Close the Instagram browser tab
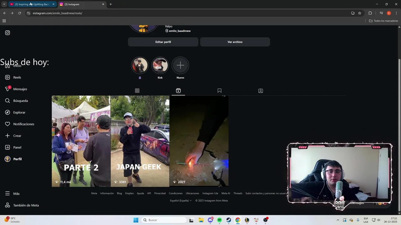Viewport: 401px width, 225px height. pos(103,4)
